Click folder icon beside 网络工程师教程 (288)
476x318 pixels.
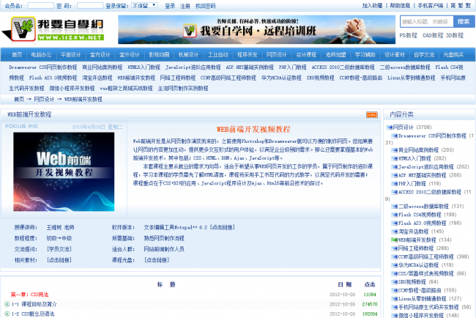[394, 248]
